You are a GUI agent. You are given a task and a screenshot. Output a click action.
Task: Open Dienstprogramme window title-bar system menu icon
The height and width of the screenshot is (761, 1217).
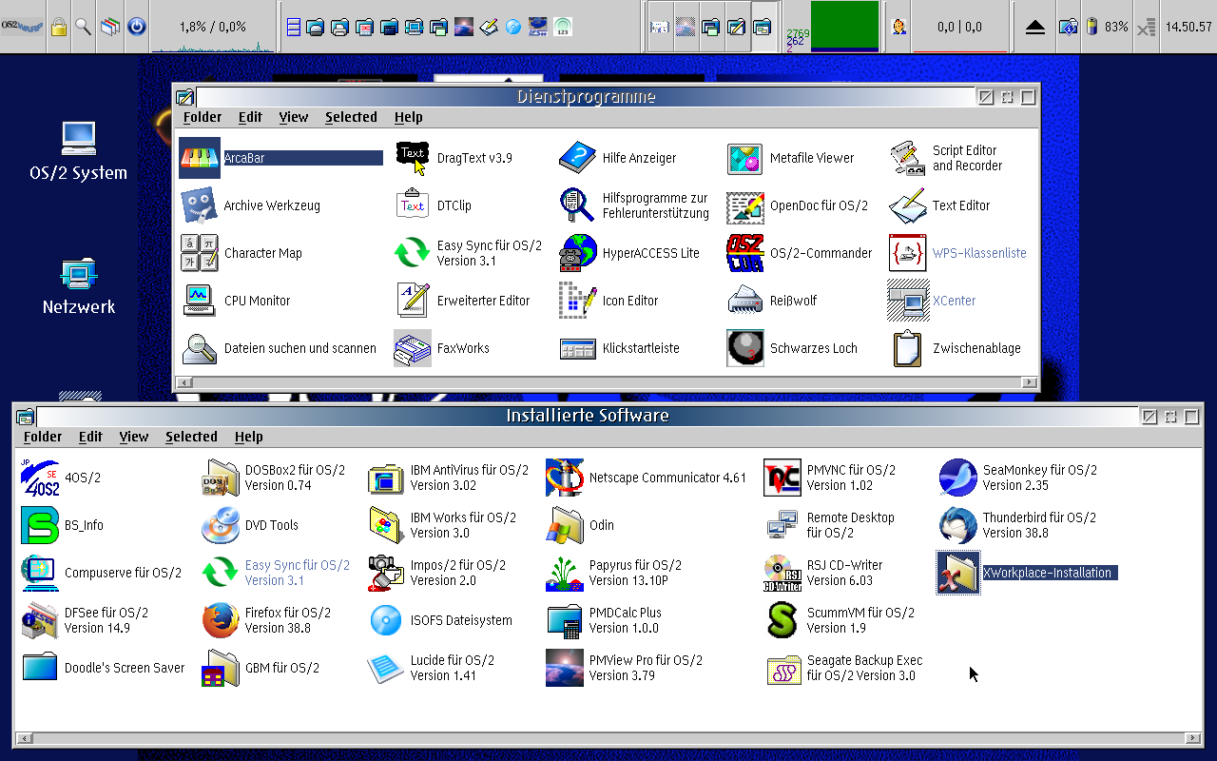coord(185,97)
